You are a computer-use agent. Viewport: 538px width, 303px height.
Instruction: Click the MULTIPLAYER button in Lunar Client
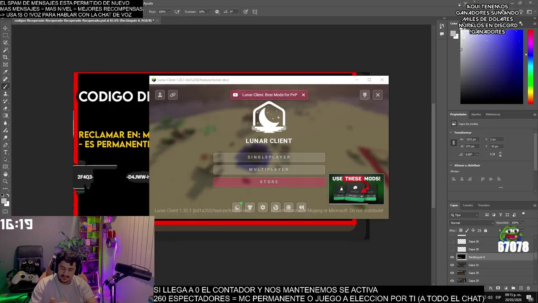click(269, 170)
